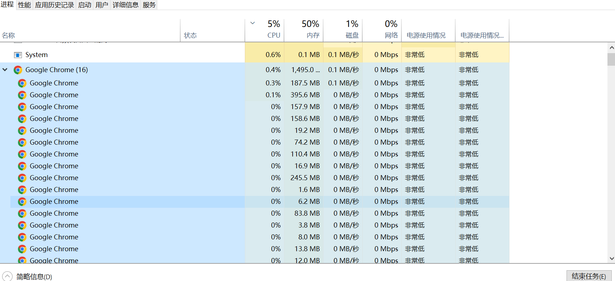
Task: Switch to the 性能 tab
Action: tap(24, 5)
